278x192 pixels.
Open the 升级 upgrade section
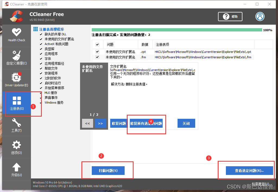pyautogui.click(x=17, y=169)
